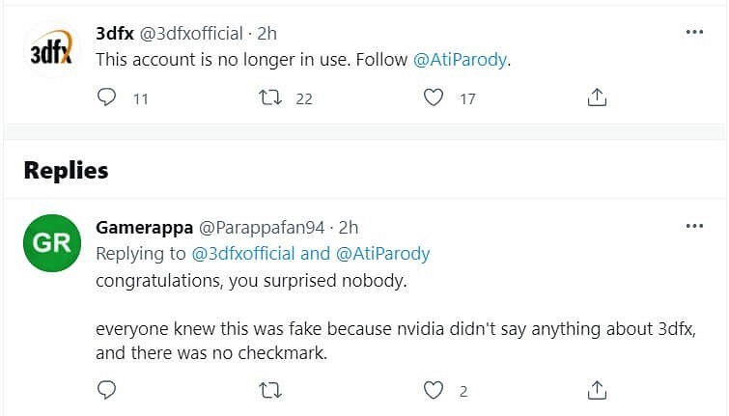Open the 3dfx tweet's 2h timestamp
The height and width of the screenshot is (416, 729).
tap(266, 34)
